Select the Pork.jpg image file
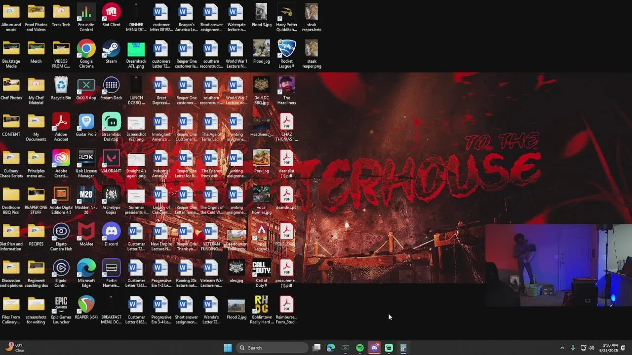This screenshot has width=632, height=355. pyautogui.click(x=261, y=161)
